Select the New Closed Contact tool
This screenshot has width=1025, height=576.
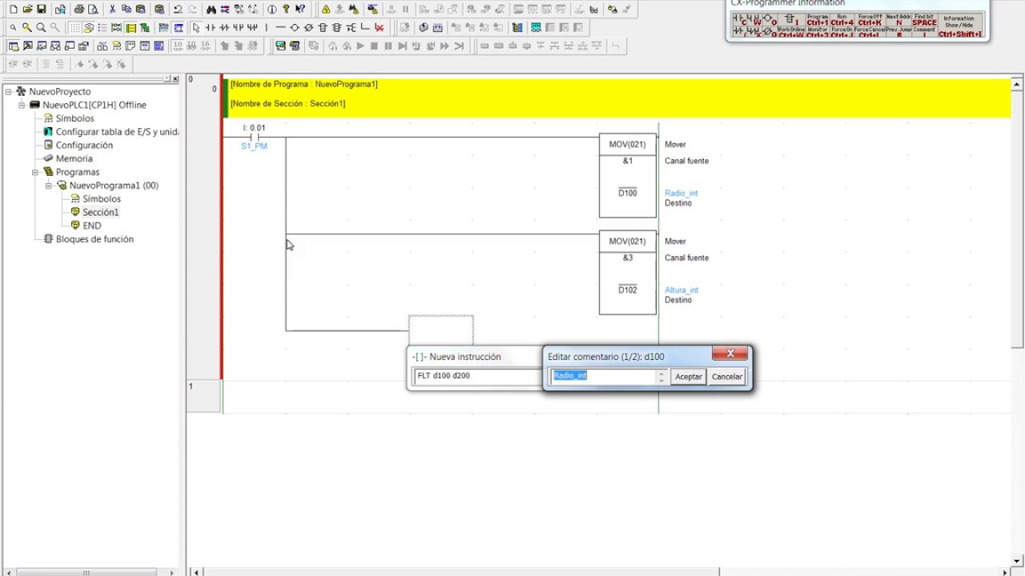point(224,27)
